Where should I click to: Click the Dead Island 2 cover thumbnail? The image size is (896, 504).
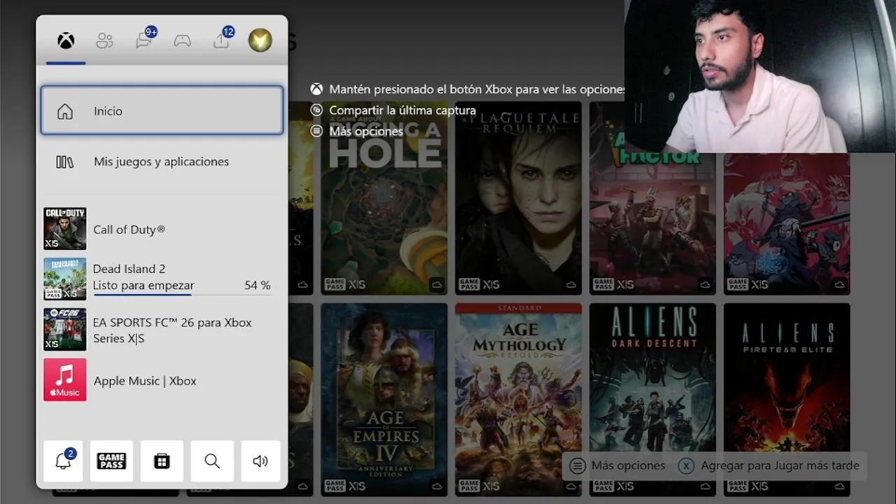65,279
